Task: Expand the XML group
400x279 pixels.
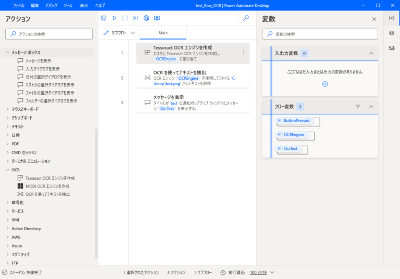Action: (8, 220)
